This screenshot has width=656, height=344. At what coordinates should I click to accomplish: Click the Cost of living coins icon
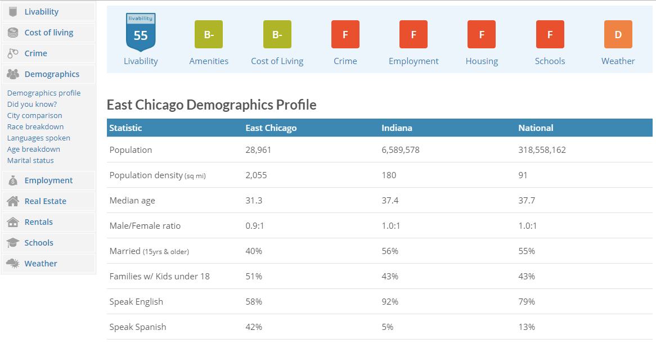(x=13, y=33)
